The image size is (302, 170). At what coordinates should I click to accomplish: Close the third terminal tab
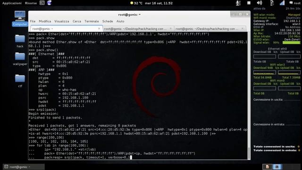click(242, 28)
